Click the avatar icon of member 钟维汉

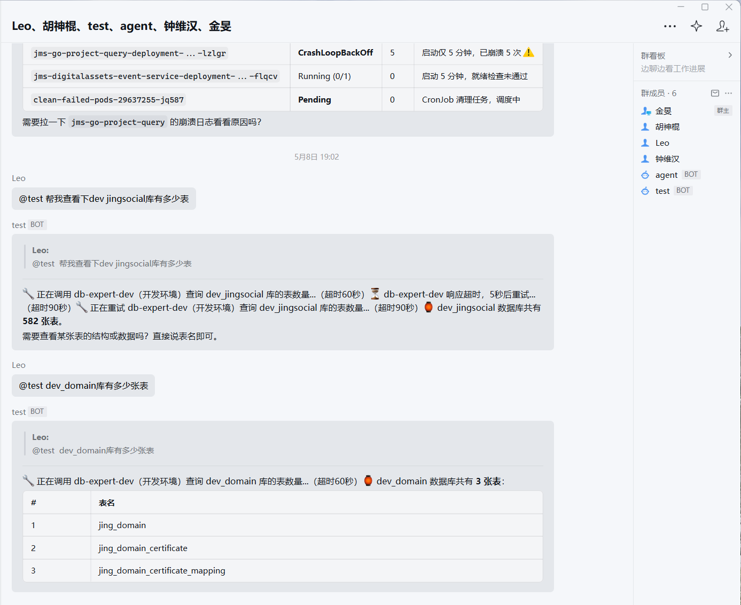(645, 159)
